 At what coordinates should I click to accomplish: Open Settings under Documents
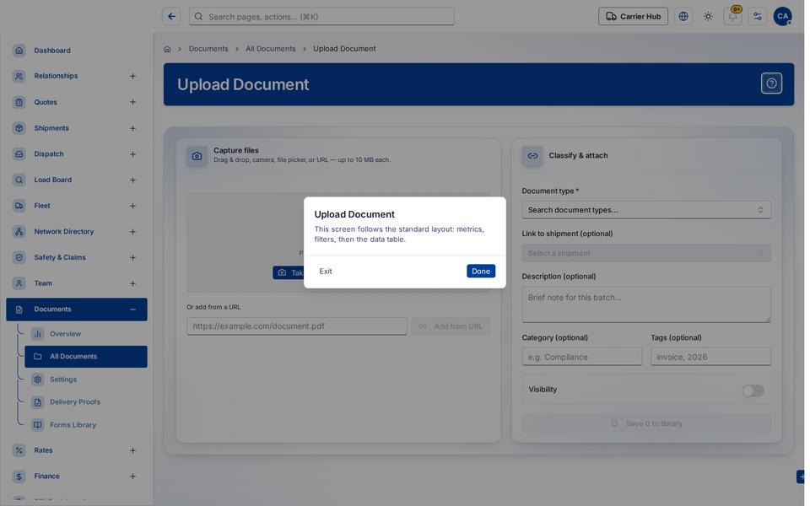pos(86,379)
